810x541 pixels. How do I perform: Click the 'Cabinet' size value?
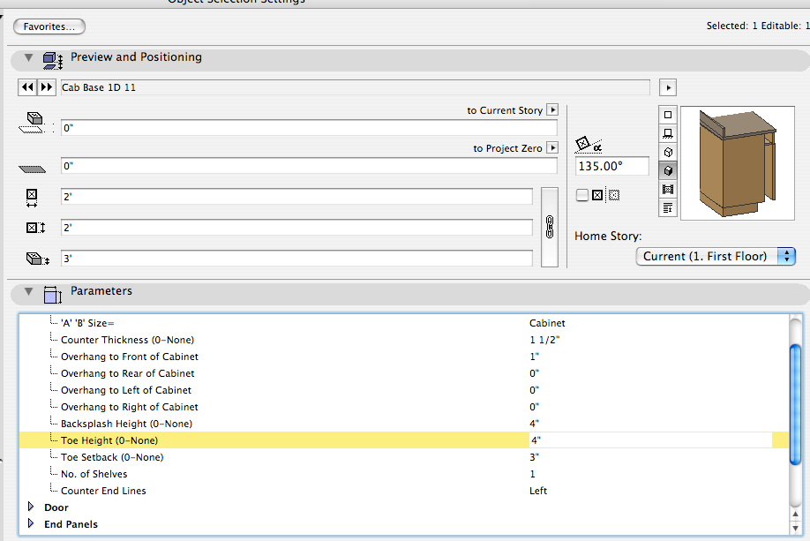click(547, 323)
